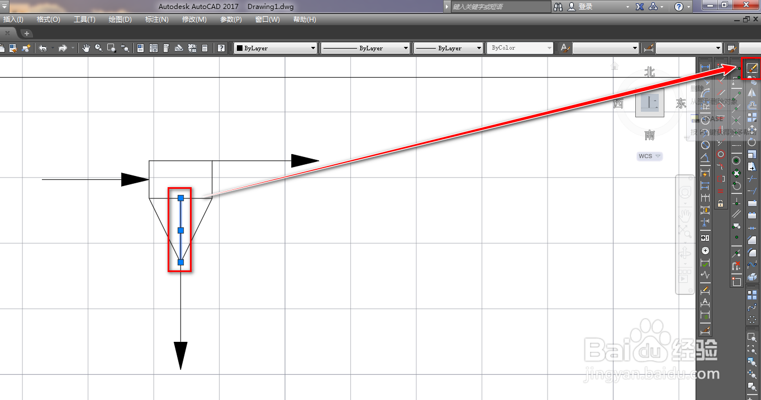Open the 工具(T) menu
Screen dimensions: 761x400
tap(84, 20)
